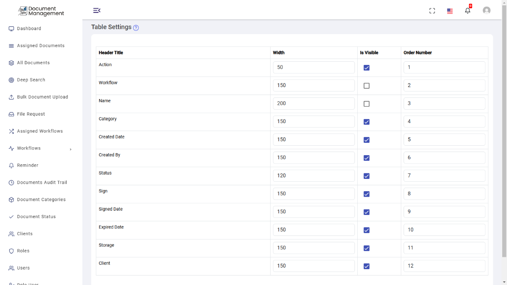Image resolution: width=507 pixels, height=285 pixels.
Task: Enable visibility for the Workflow column
Action: [366, 85]
